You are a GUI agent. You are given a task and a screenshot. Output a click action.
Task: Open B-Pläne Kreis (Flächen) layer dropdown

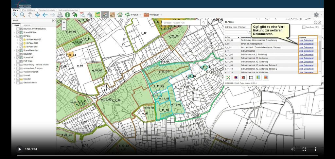(238, 27)
